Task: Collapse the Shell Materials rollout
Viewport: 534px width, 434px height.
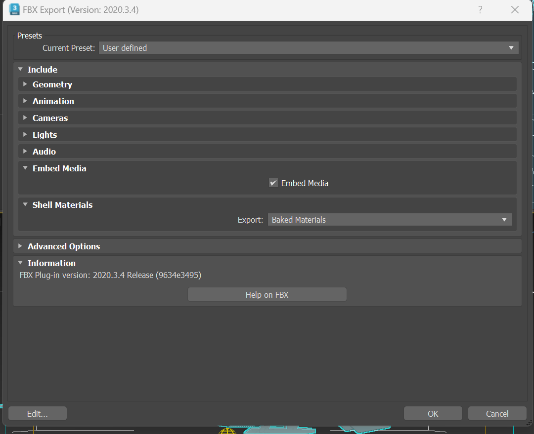Action: 25,205
